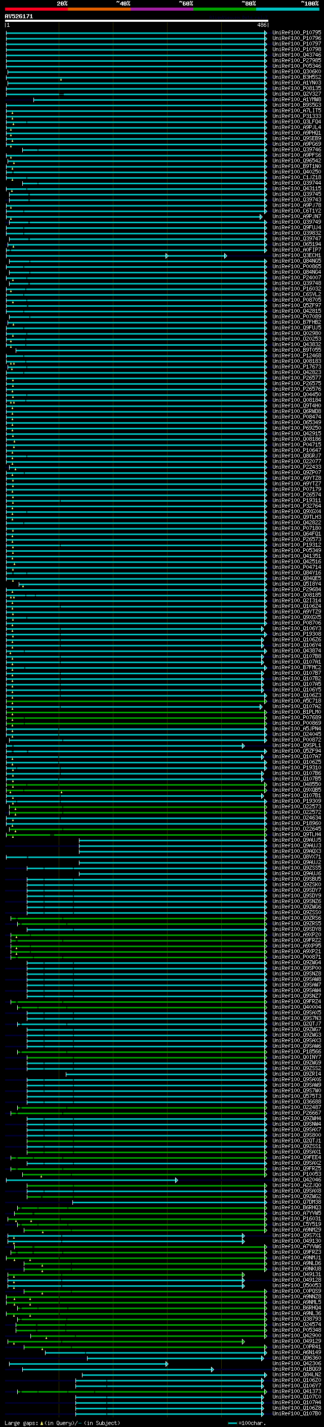
Task: Select hit UniRef100_P26577
Action: point(296,378)
